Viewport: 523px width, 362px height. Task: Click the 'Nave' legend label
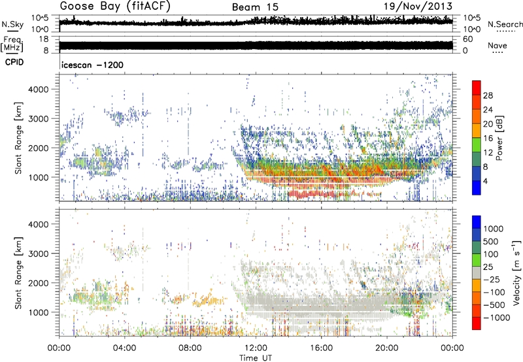[497, 46]
